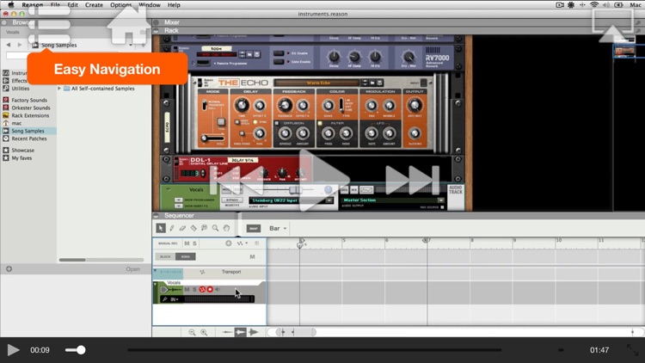Image resolution: width=645 pixels, height=363 pixels.
Task: Toggle the Snap button
Action: point(254,228)
